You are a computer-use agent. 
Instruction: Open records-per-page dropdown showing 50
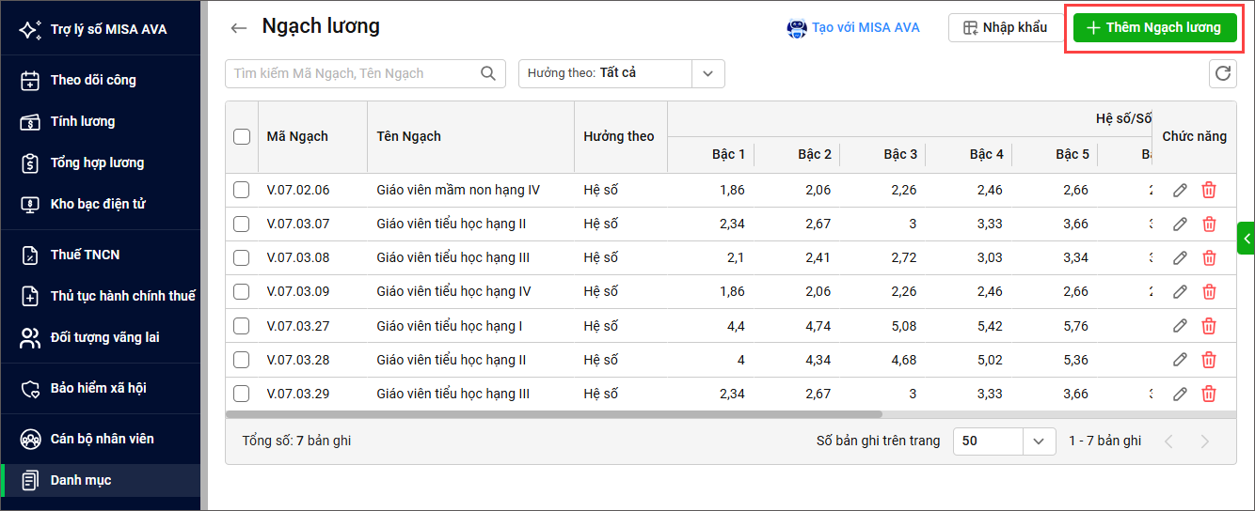[1038, 441]
